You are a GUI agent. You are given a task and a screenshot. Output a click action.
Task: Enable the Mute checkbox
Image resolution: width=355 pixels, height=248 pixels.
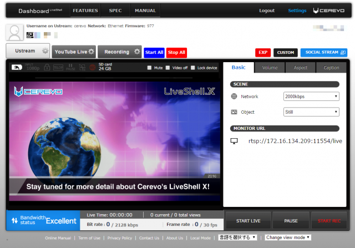point(149,68)
